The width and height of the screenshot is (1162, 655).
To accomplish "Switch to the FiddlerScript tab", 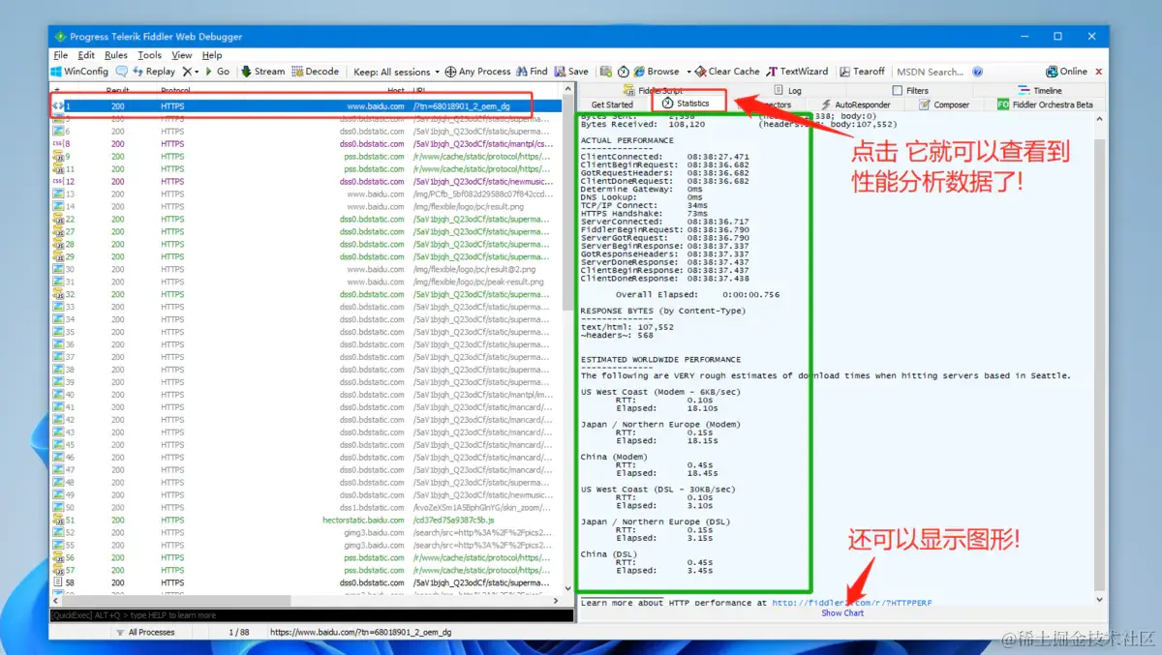I will pos(653,91).
